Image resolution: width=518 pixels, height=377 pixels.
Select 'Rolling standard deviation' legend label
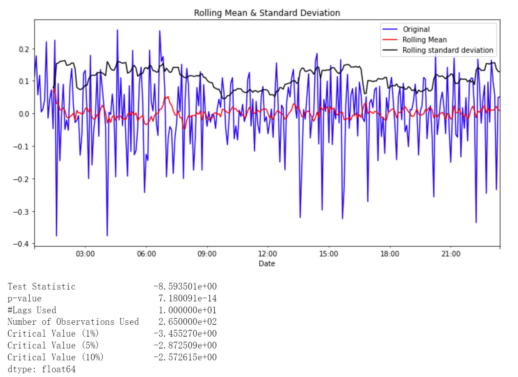448,50
